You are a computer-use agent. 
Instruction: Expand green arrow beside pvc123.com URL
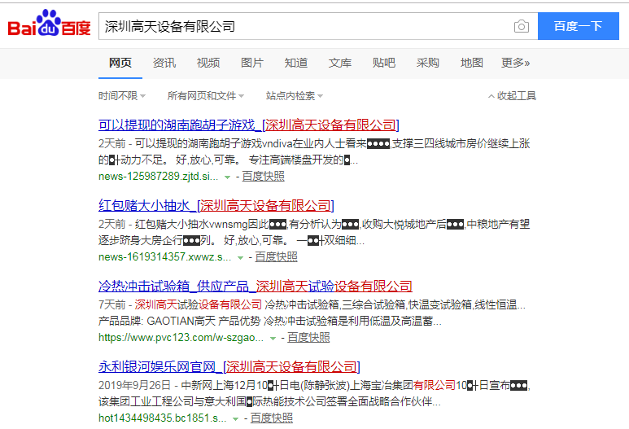(x=273, y=339)
